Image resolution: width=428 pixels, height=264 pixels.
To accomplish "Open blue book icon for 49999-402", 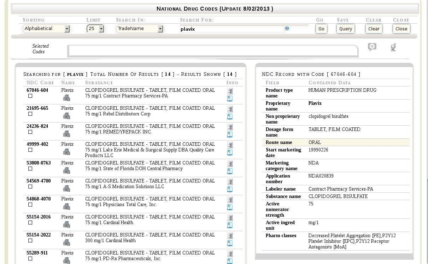I will [230, 153].
